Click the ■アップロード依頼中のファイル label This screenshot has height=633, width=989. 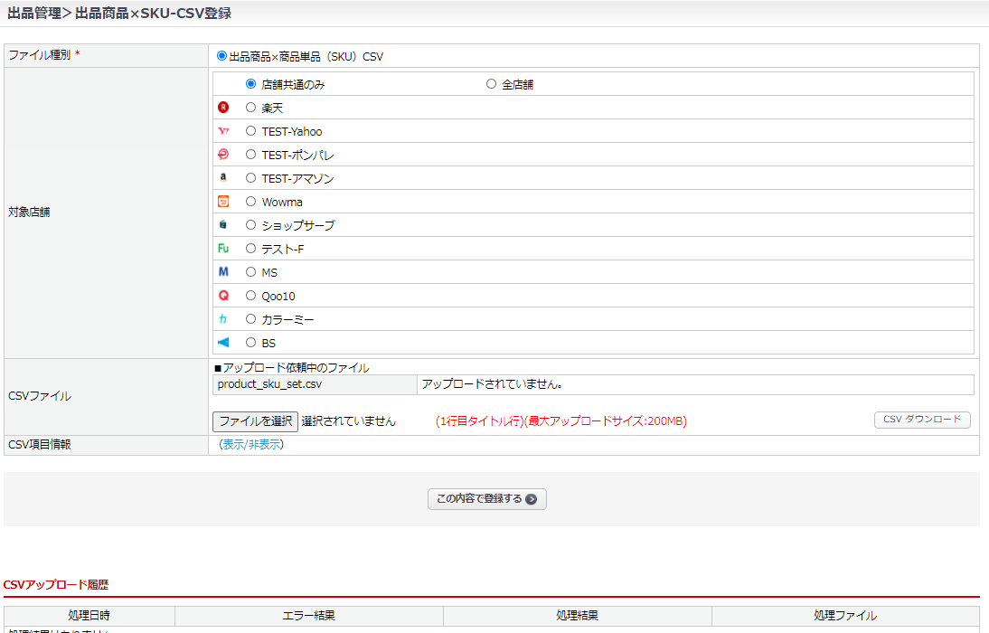(x=291, y=367)
